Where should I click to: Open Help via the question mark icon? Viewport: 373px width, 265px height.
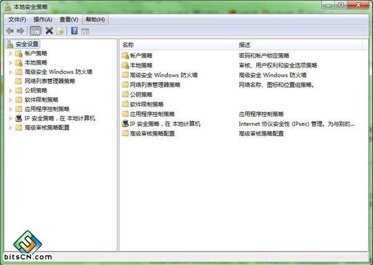(75, 30)
